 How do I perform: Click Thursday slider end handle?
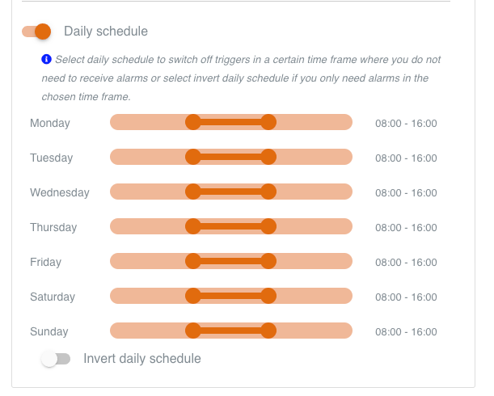coord(268,226)
